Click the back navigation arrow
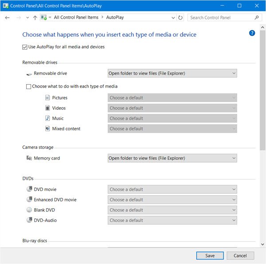Screen dimensions: 266x264 pos(7,18)
